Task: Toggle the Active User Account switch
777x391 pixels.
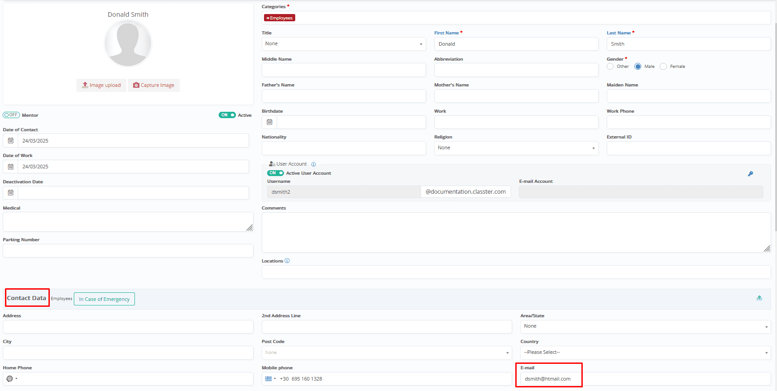Action: 275,173
